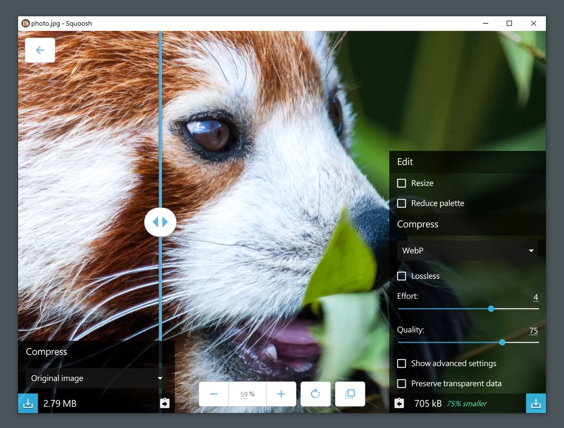The height and width of the screenshot is (428, 564).
Task: Download the original 2.79 MB image
Action: point(28,403)
